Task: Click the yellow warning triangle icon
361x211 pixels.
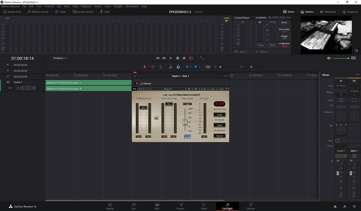Action: click(x=335, y=206)
